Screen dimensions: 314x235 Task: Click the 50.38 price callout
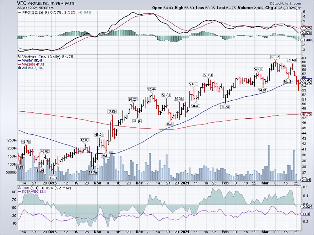(x=179, y=99)
